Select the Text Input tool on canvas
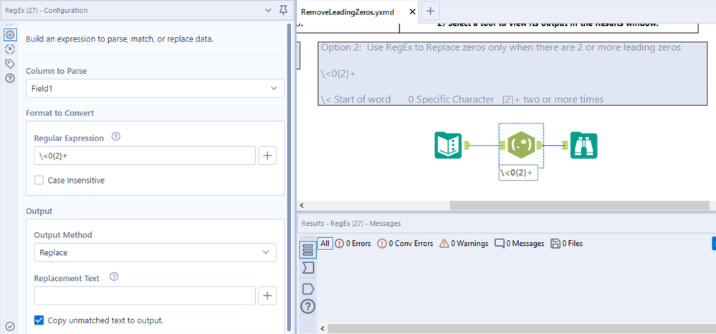The height and width of the screenshot is (334, 716). [448, 145]
